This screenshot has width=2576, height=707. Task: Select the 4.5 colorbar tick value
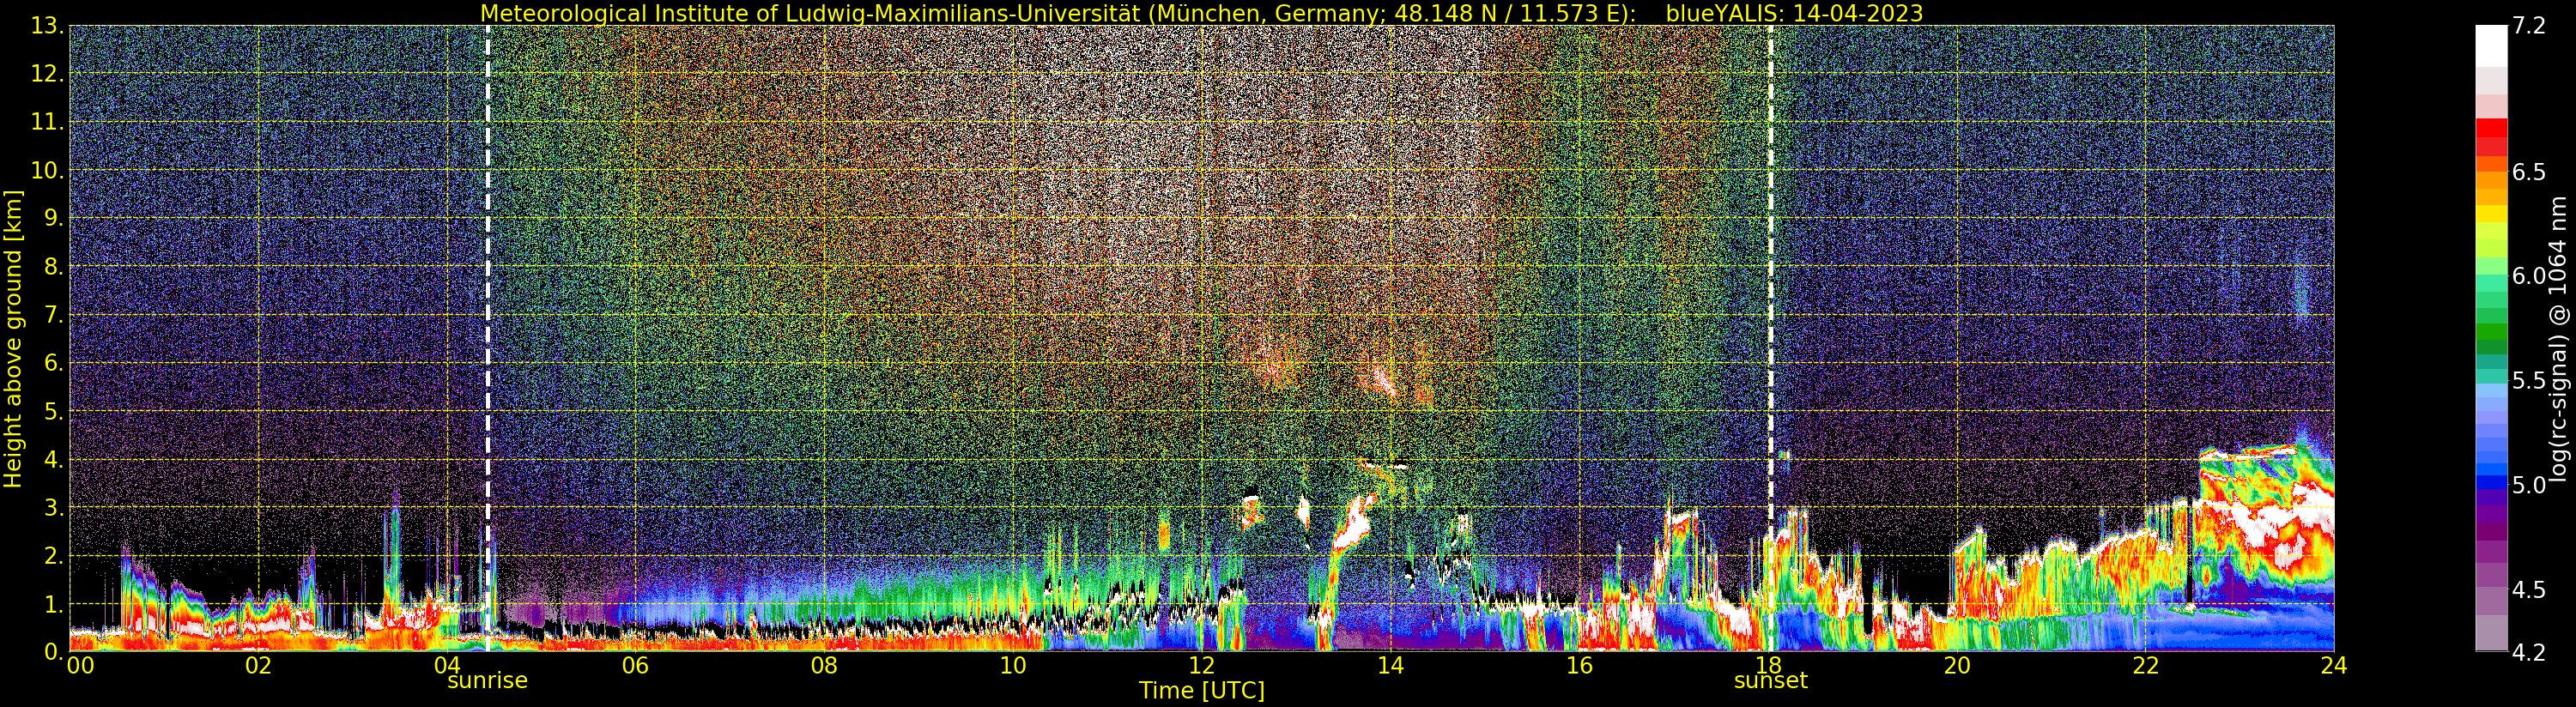tap(2529, 590)
